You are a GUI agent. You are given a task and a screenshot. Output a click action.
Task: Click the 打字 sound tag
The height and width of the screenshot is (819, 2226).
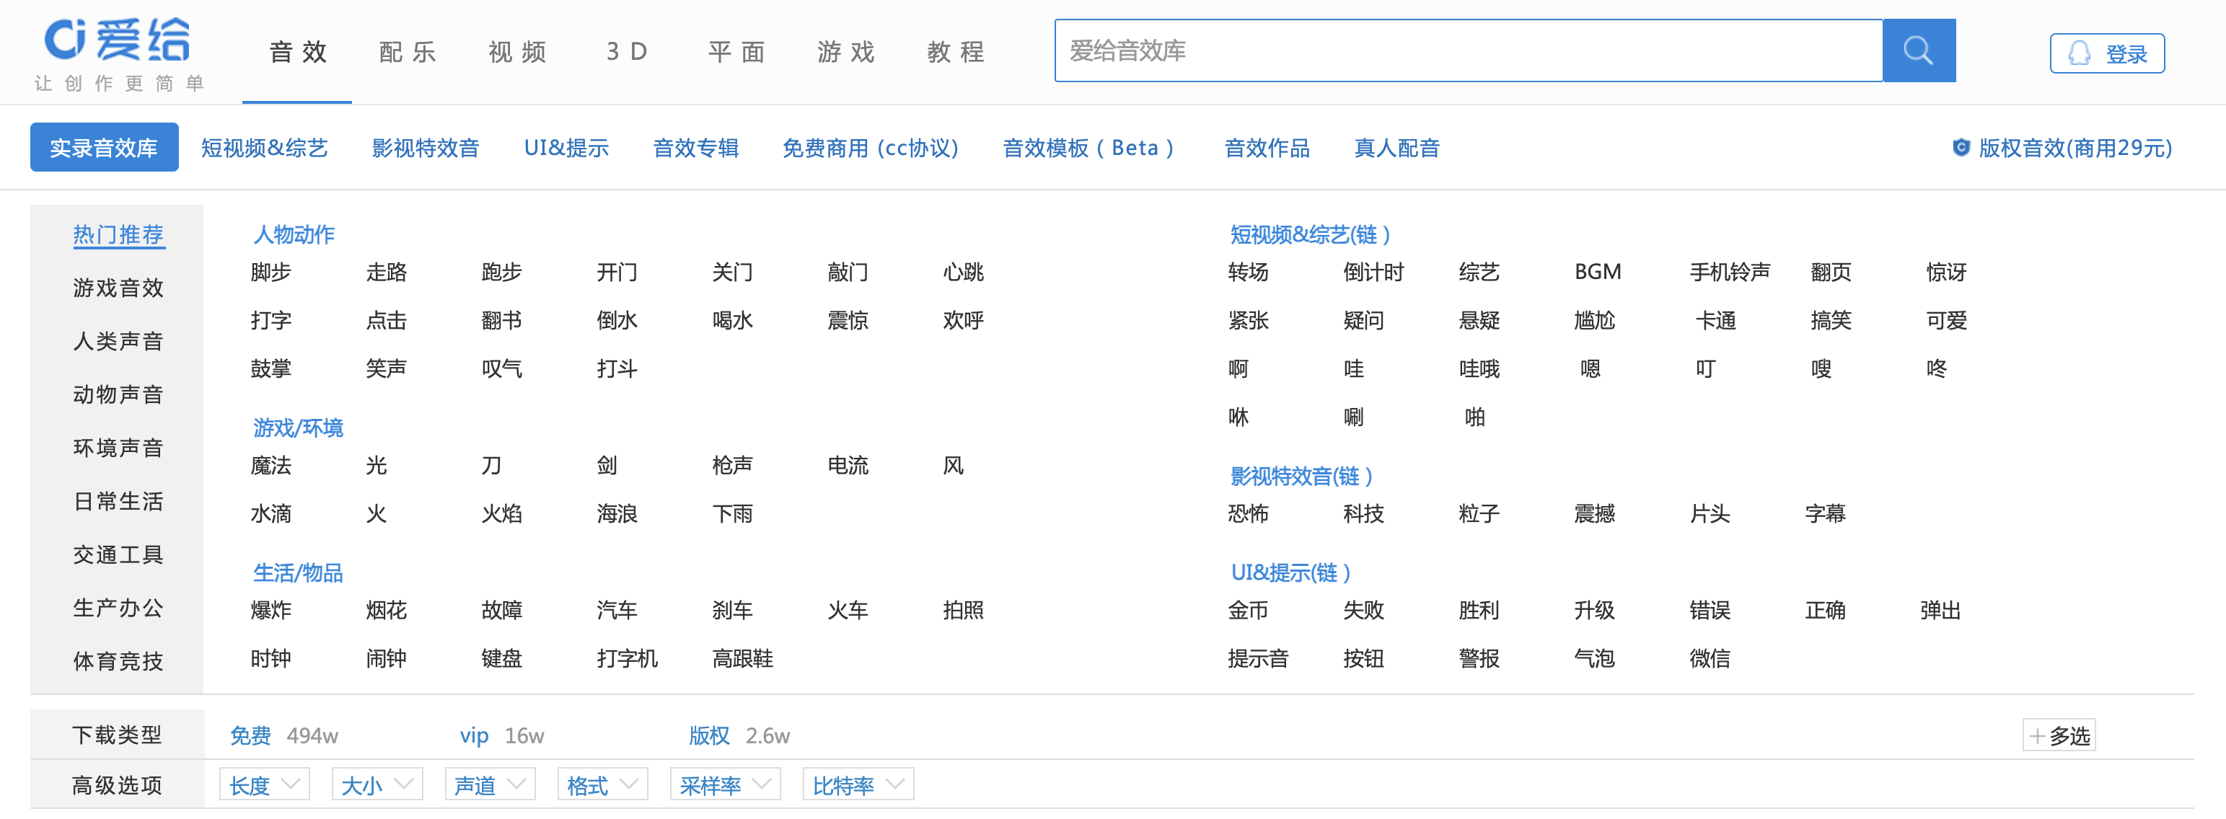click(270, 321)
